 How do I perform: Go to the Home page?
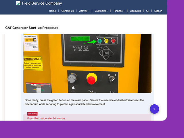pyautogui.click(x=52, y=11)
